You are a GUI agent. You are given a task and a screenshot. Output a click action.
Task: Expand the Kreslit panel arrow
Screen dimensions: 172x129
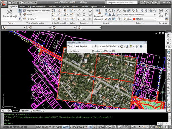pos(87,23)
